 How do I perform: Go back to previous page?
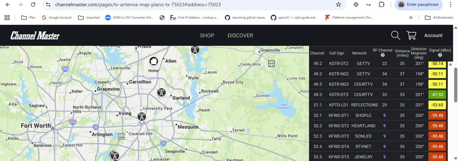point(8,5)
